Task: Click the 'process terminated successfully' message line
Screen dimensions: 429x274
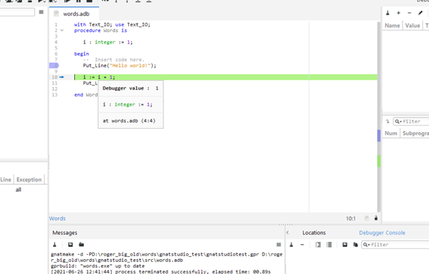Action: tap(160, 272)
